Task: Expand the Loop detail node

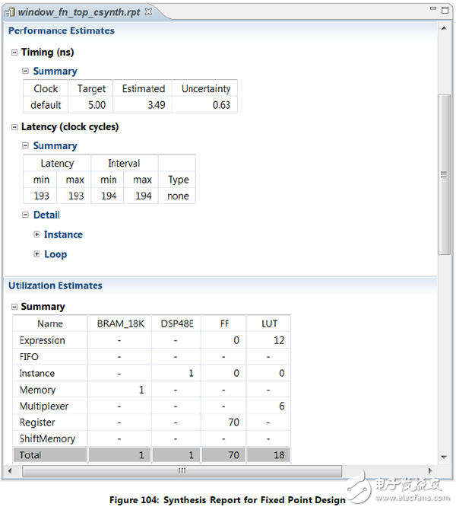Action: (36, 254)
